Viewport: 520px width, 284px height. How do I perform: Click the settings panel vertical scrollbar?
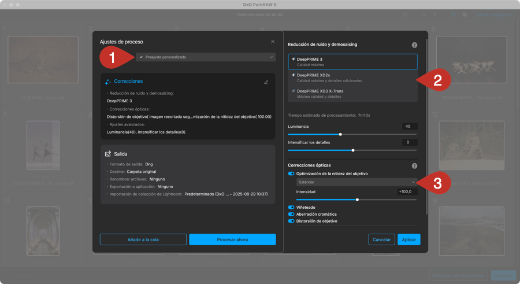coord(426,126)
